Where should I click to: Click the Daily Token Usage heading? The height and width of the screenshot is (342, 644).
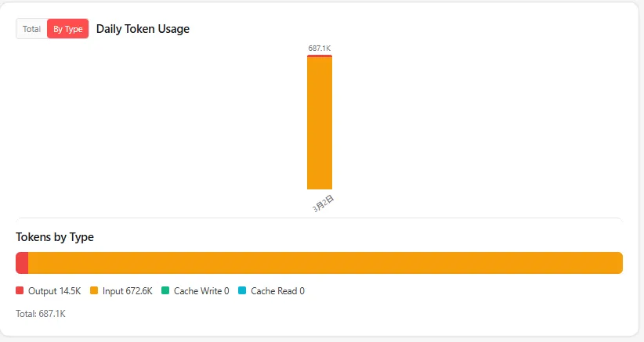(x=143, y=29)
